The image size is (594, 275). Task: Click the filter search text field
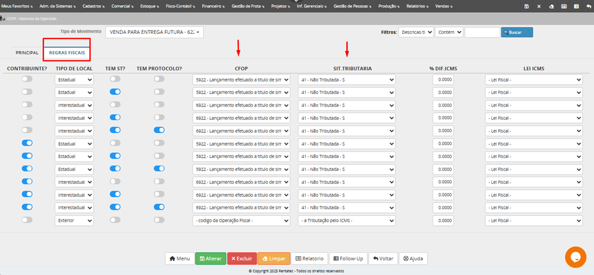click(x=482, y=32)
